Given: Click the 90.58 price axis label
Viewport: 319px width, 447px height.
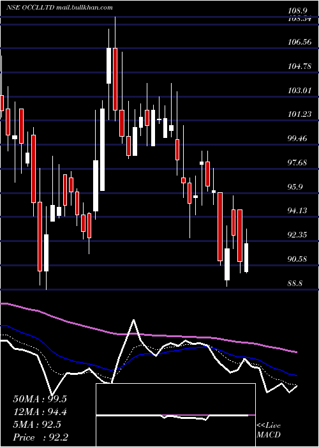Looking at the screenshot, I should click(x=297, y=259).
